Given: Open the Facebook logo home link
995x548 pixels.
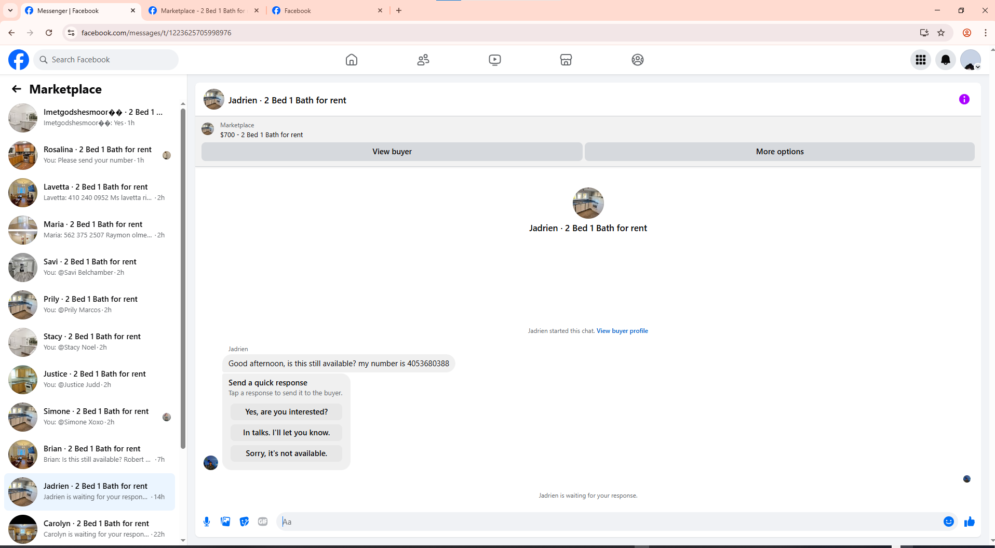Looking at the screenshot, I should [x=19, y=60].
